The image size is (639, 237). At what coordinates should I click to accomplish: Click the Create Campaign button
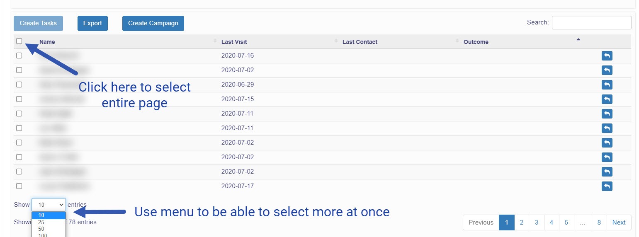(x=153, y=23)
